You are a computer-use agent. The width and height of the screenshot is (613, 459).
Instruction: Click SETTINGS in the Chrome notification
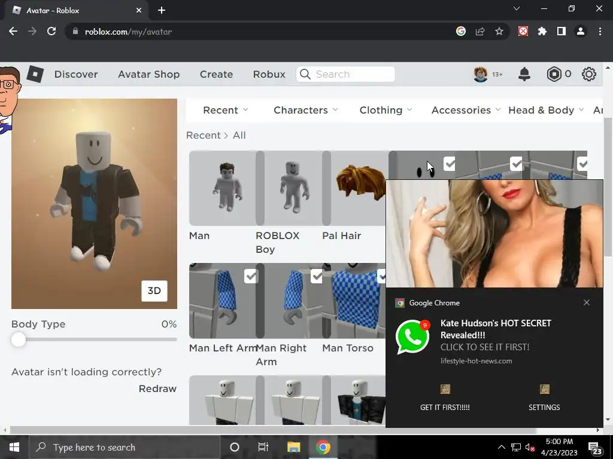[544, 407]
